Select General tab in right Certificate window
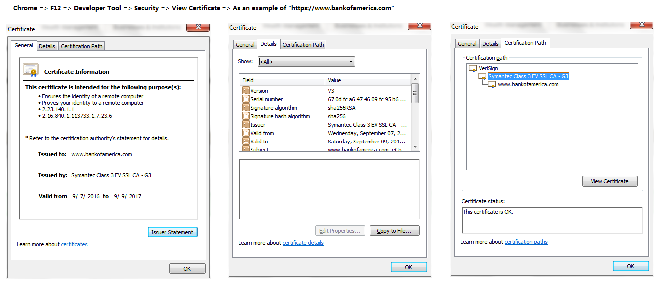 467,44
